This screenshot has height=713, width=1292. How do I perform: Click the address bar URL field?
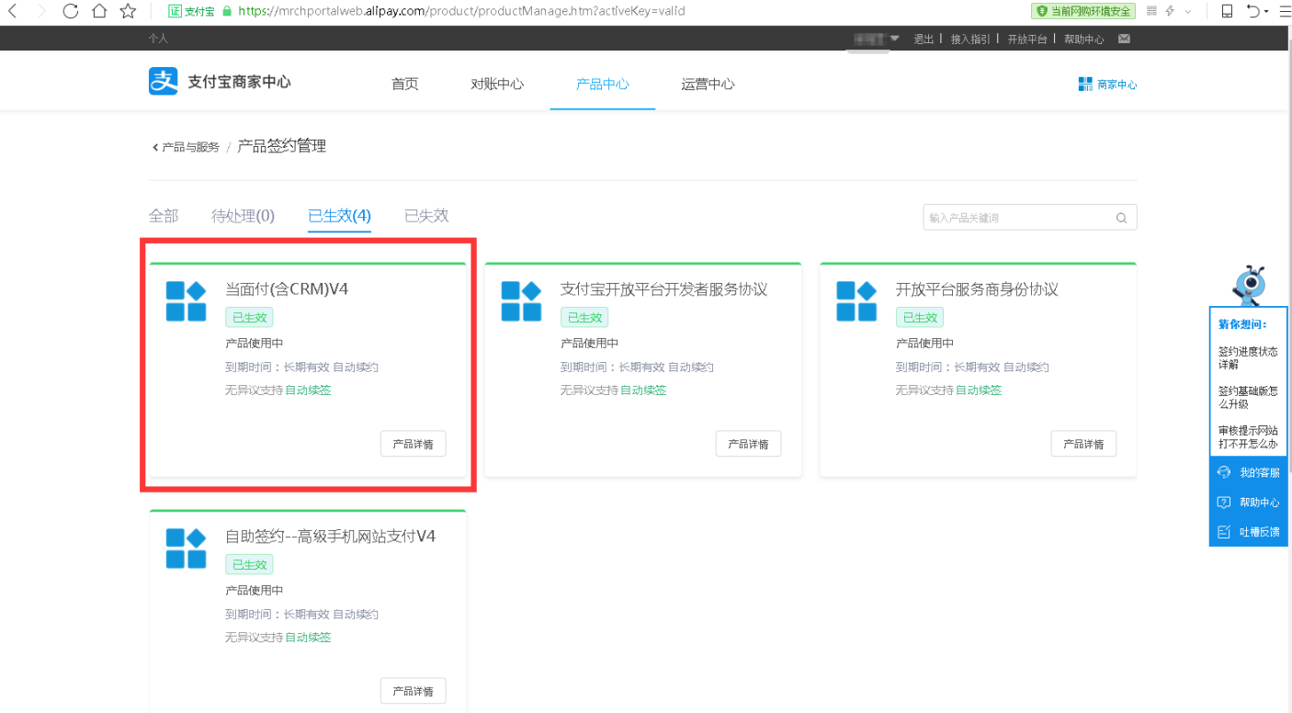[x=461, y=11]
